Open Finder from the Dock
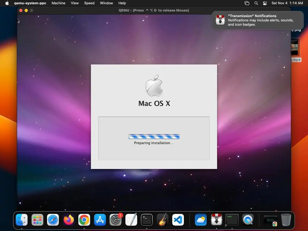This screenshot has height=231, width=308. point(22,220)
